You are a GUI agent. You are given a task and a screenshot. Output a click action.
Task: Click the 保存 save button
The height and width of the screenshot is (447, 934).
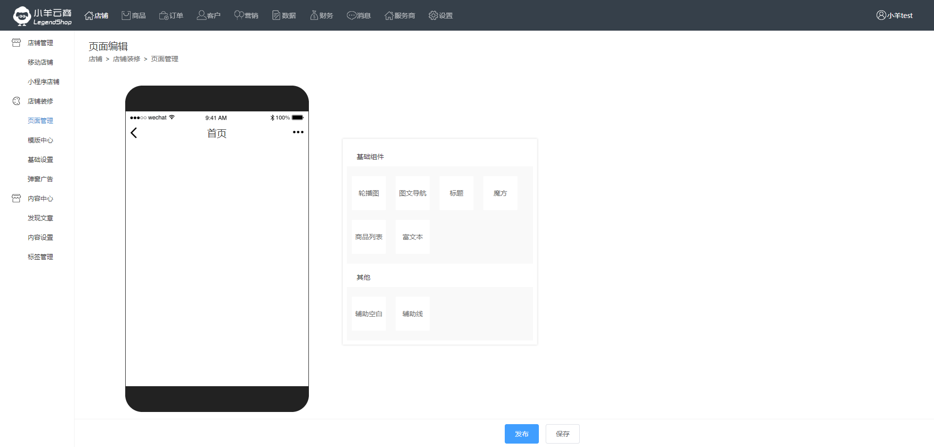click(x=562, y=434)
